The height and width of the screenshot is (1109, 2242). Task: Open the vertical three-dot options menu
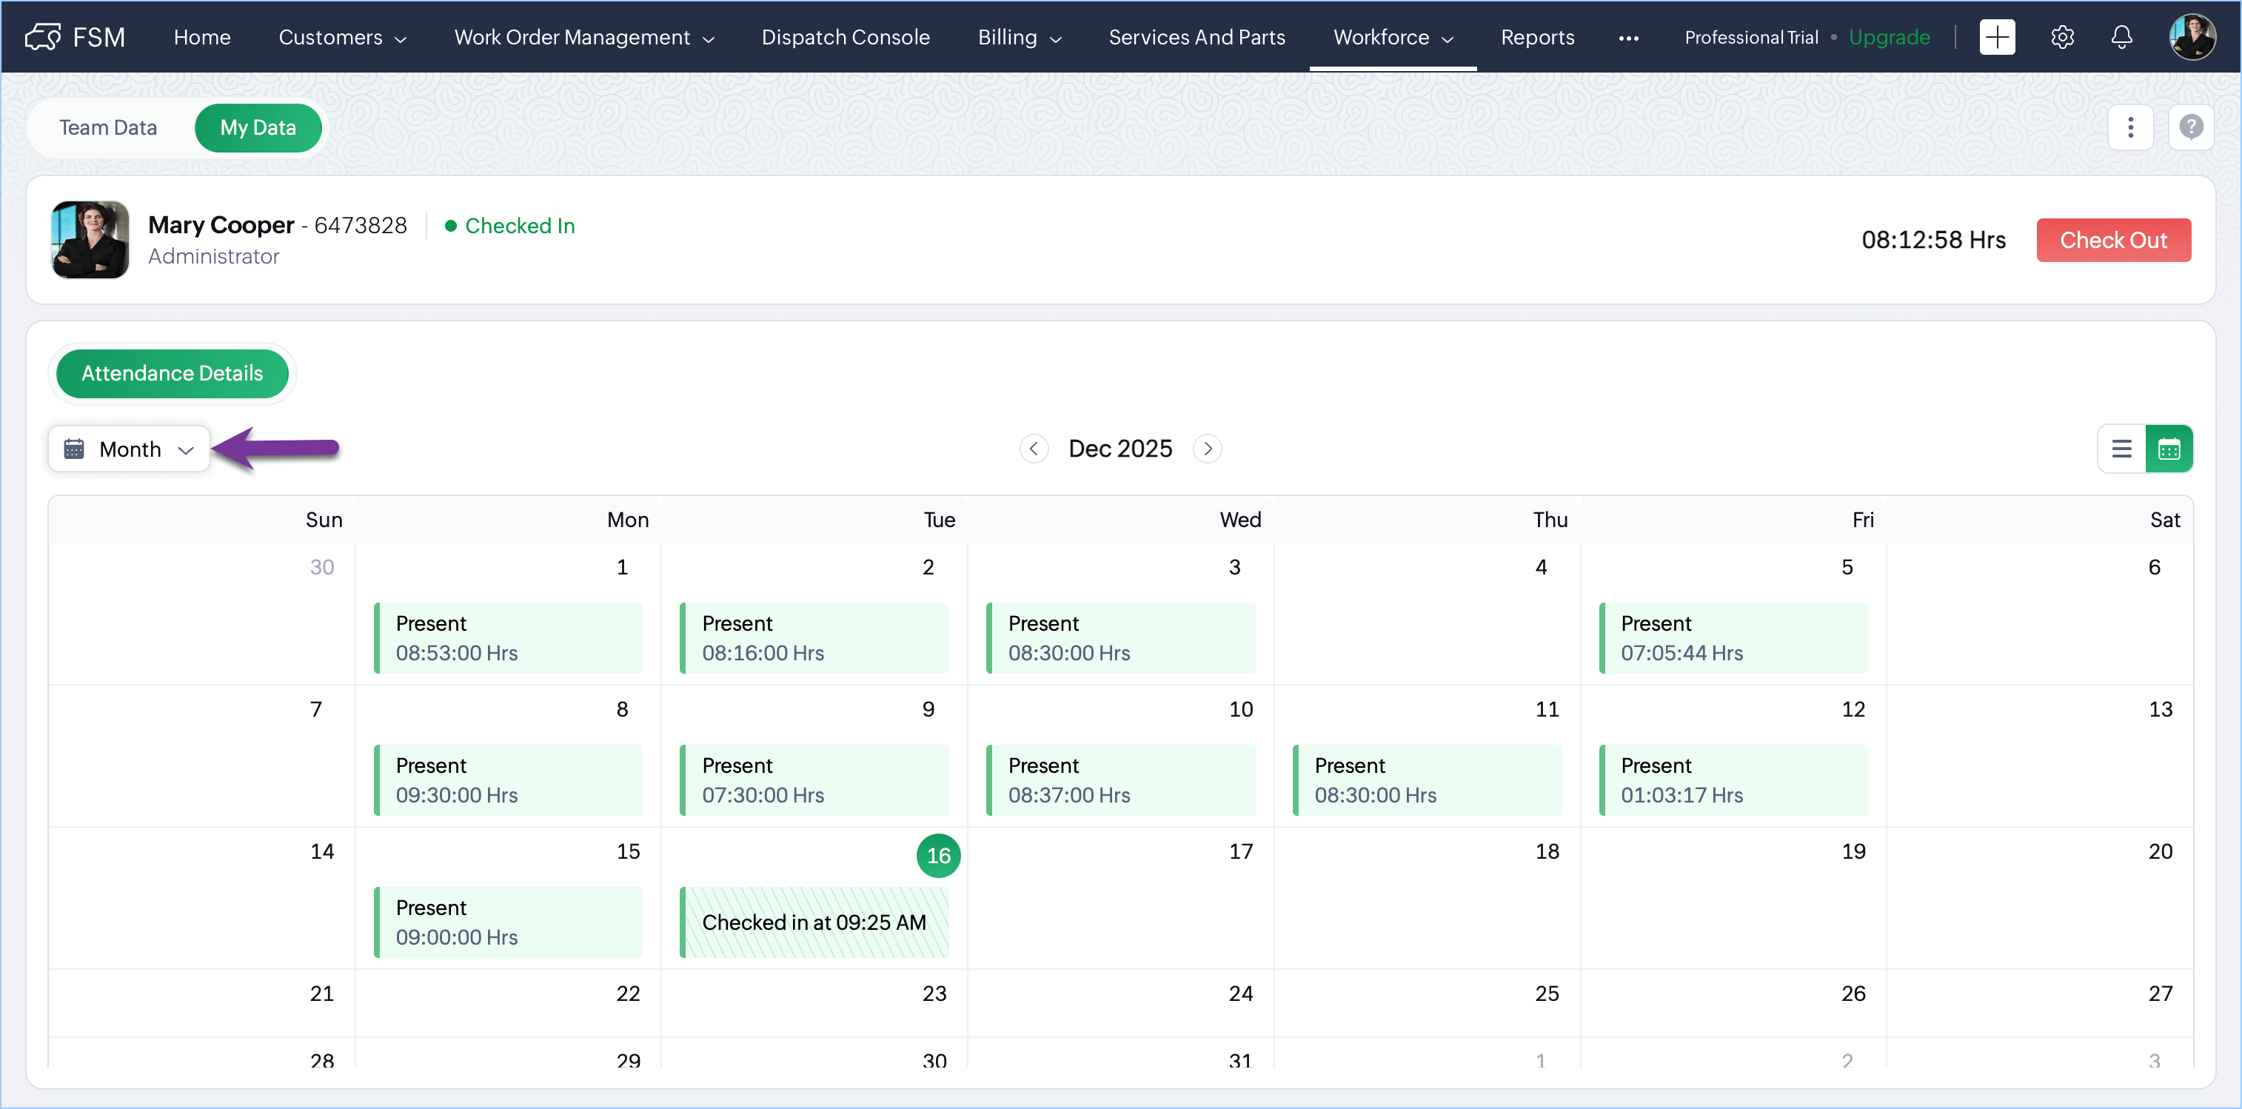tap(2129, 127)
